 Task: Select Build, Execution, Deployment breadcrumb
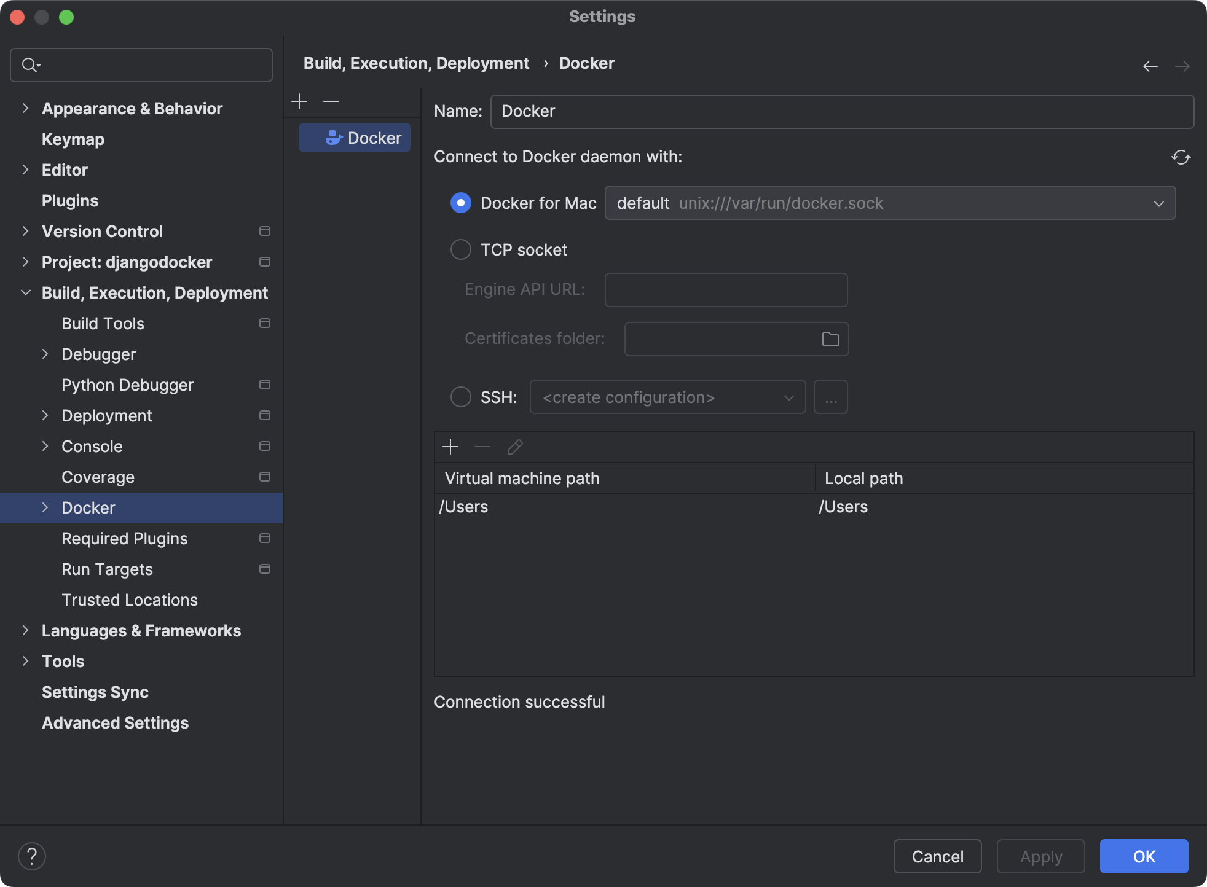[417, 63]
